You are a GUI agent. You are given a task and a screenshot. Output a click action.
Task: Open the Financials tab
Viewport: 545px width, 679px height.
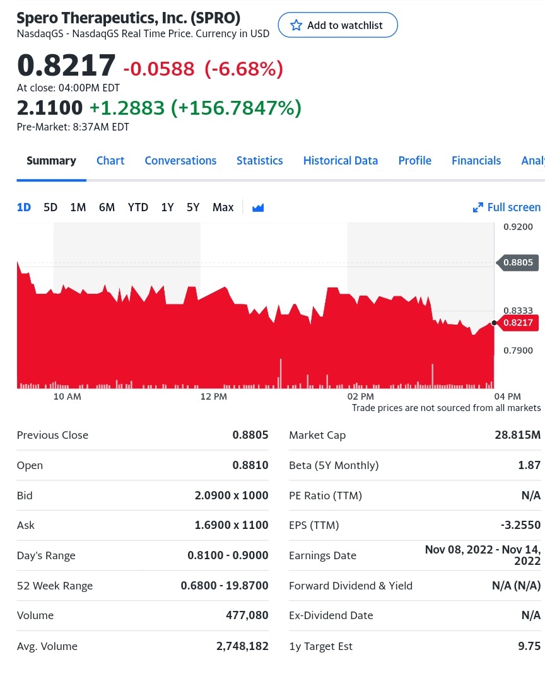point(476,161)
